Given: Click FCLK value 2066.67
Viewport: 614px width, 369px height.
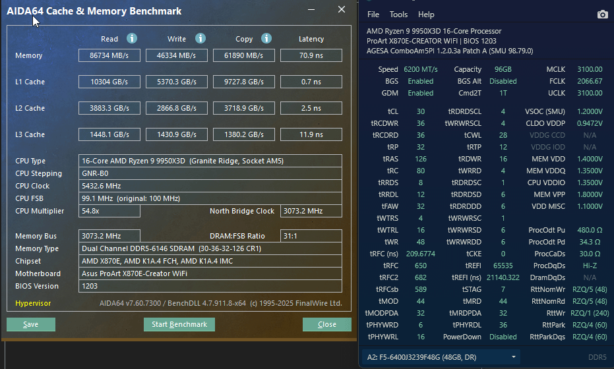Looking at the screenshot, I should tap(590, 81).
